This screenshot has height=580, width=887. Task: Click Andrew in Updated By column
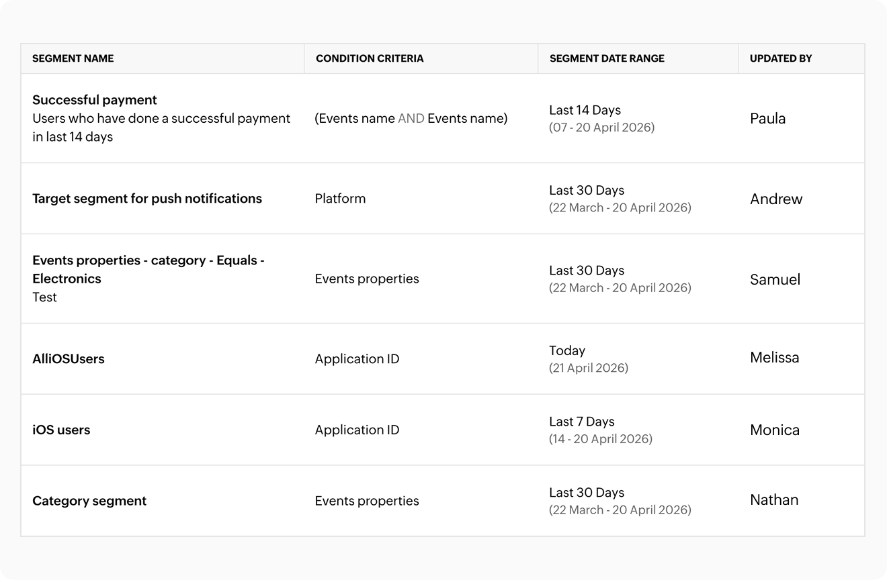point(776,199)
